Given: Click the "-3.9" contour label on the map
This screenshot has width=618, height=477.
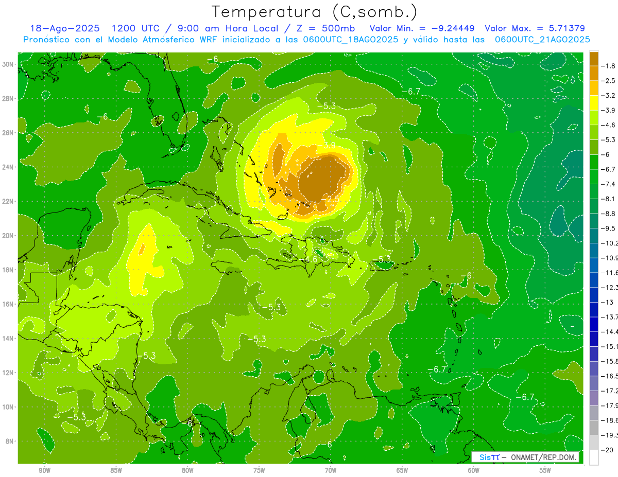Looking at the screenshot, I should (x=326, y=145).
